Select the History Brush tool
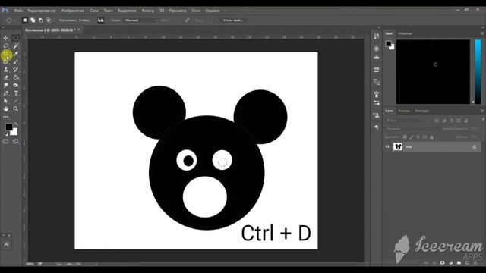This screenshot has width=486, height=273. [15, 69]
